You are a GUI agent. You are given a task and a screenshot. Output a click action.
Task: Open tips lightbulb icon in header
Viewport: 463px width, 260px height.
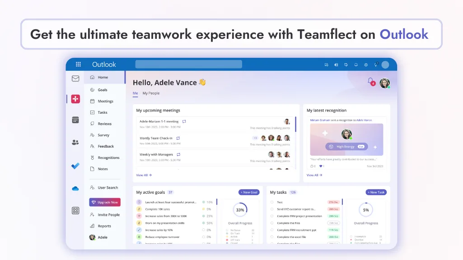pos(376,65)
